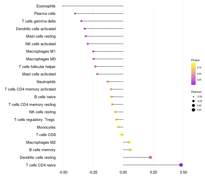The width and height of the screenshot is (205, 179).
Task: Select the Macrophages M1 data point
Action: [93, 51]
